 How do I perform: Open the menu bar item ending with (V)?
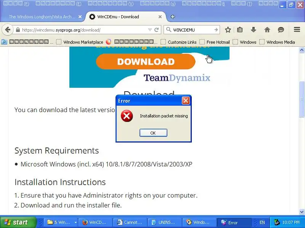pos(111,3)
